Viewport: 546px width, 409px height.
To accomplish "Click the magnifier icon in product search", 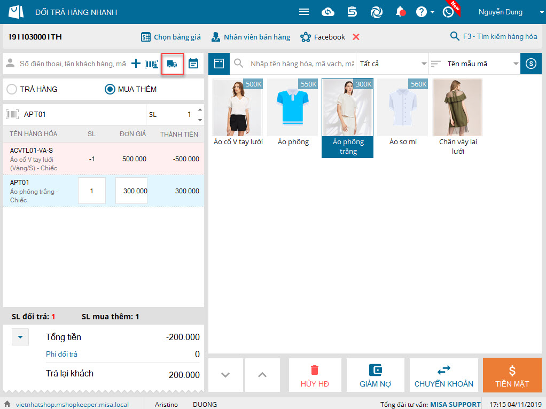I will pyautogui.click(x=238, y=64).
